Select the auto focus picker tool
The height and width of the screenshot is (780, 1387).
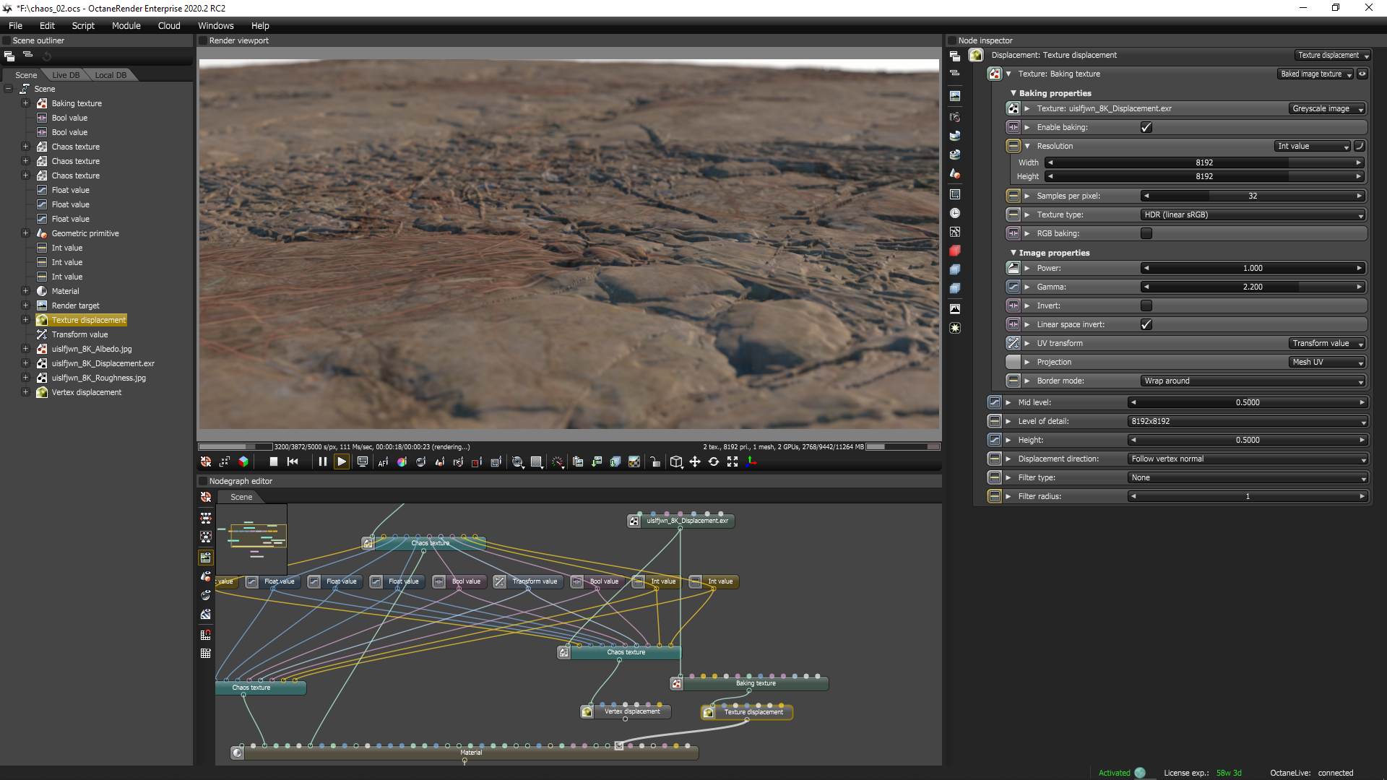(383, 461)
